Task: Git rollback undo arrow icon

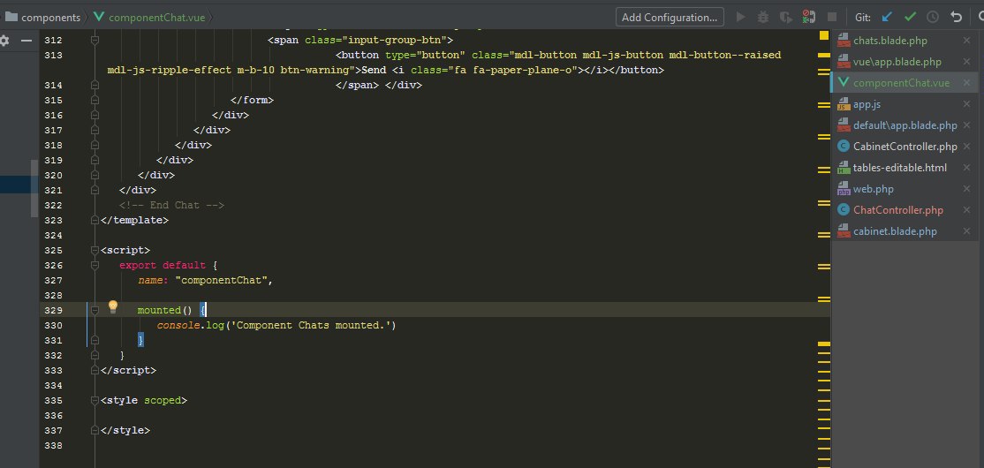Action: point(956,17)
